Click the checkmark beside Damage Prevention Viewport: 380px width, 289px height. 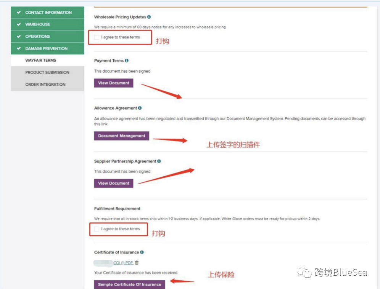(x=19, y=48)
